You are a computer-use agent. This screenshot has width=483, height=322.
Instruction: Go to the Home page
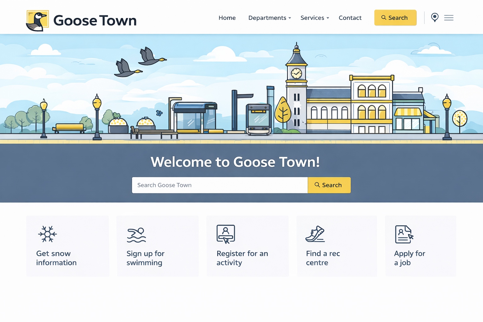tap(227, 18)
